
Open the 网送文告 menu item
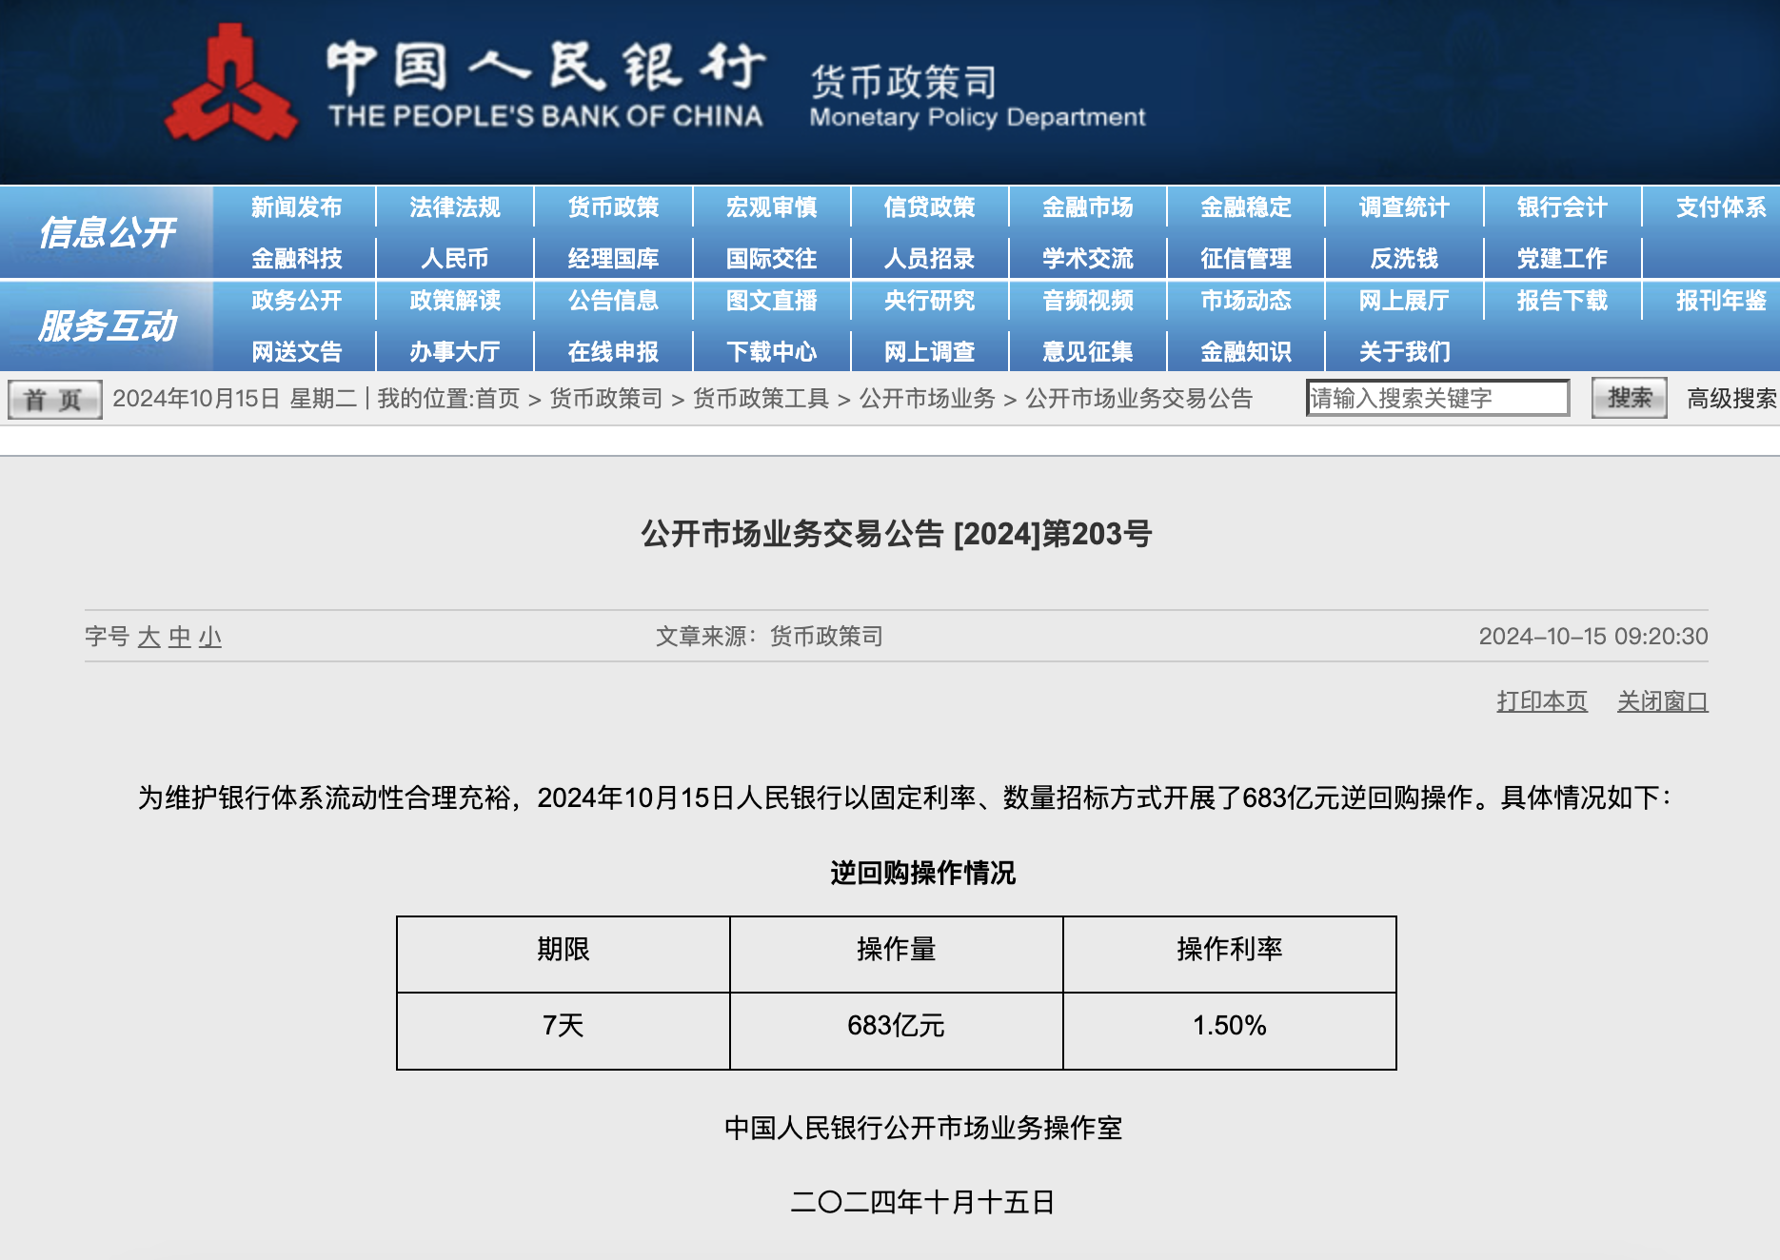(296, 351)
